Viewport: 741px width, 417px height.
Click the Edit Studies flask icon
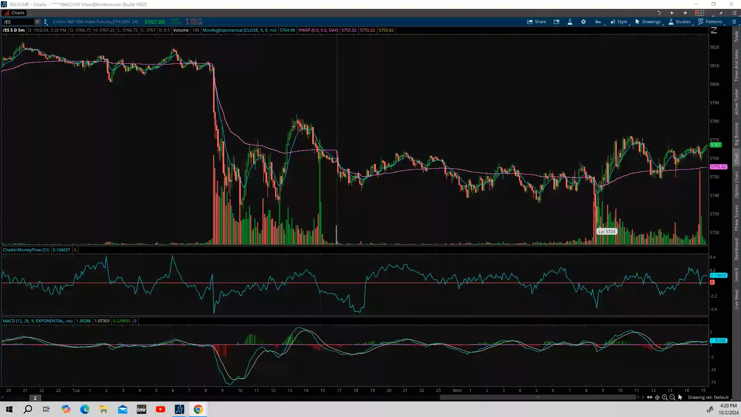(570, 22)
